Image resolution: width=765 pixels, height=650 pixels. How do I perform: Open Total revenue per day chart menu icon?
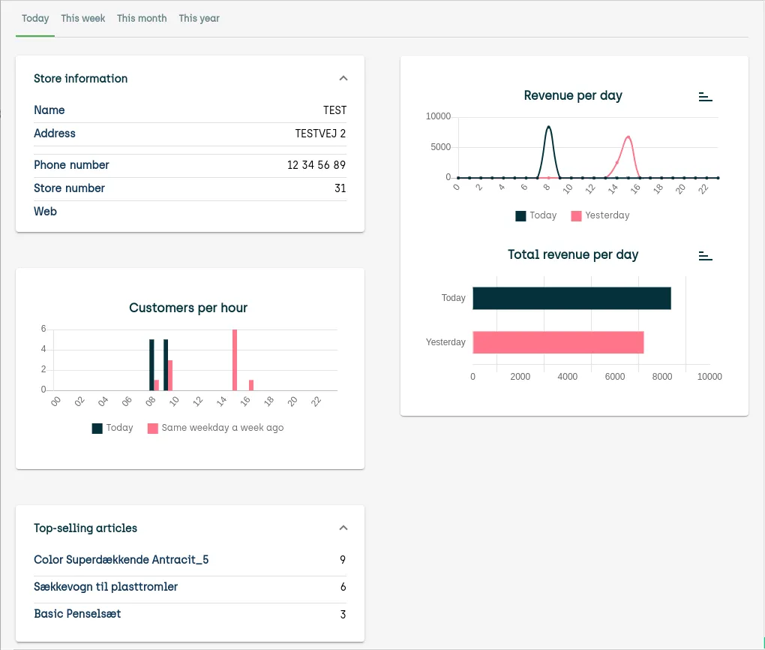point(706,255)
